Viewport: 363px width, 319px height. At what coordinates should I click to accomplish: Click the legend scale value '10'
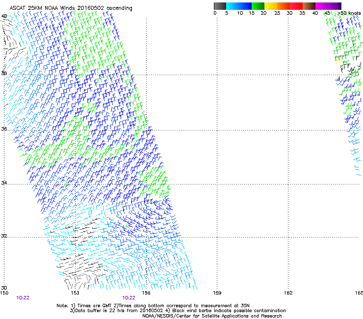tap(240, 13)
